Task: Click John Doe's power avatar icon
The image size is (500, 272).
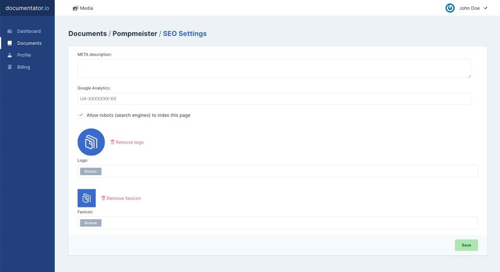Action: [x=450, y=8]
